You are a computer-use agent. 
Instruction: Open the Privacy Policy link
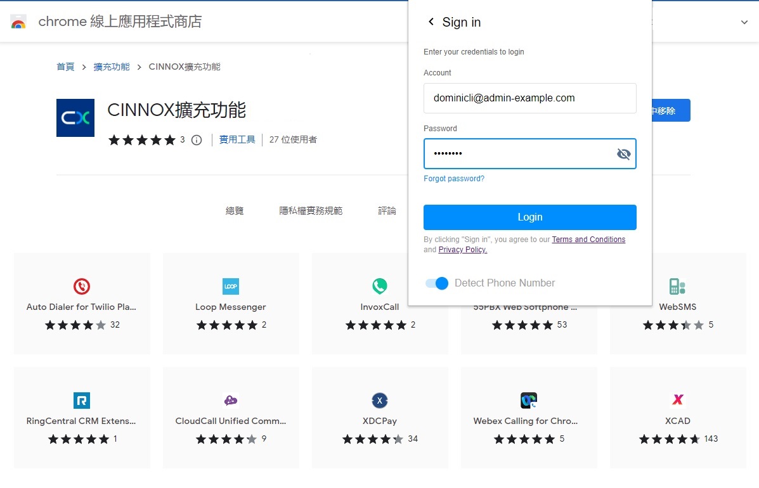tap(462, 250)
